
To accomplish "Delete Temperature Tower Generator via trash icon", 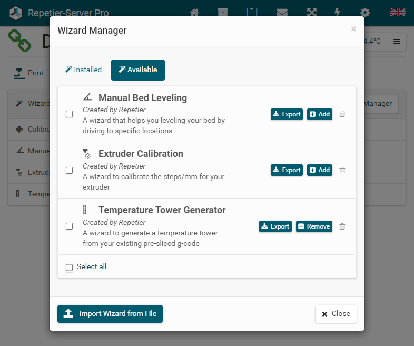I will pos(342,226).
